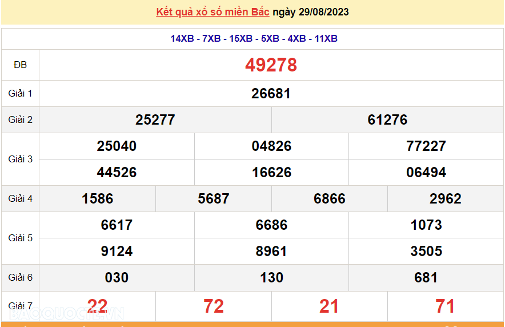Click the special prize number 49278

[x=271, y=65]
